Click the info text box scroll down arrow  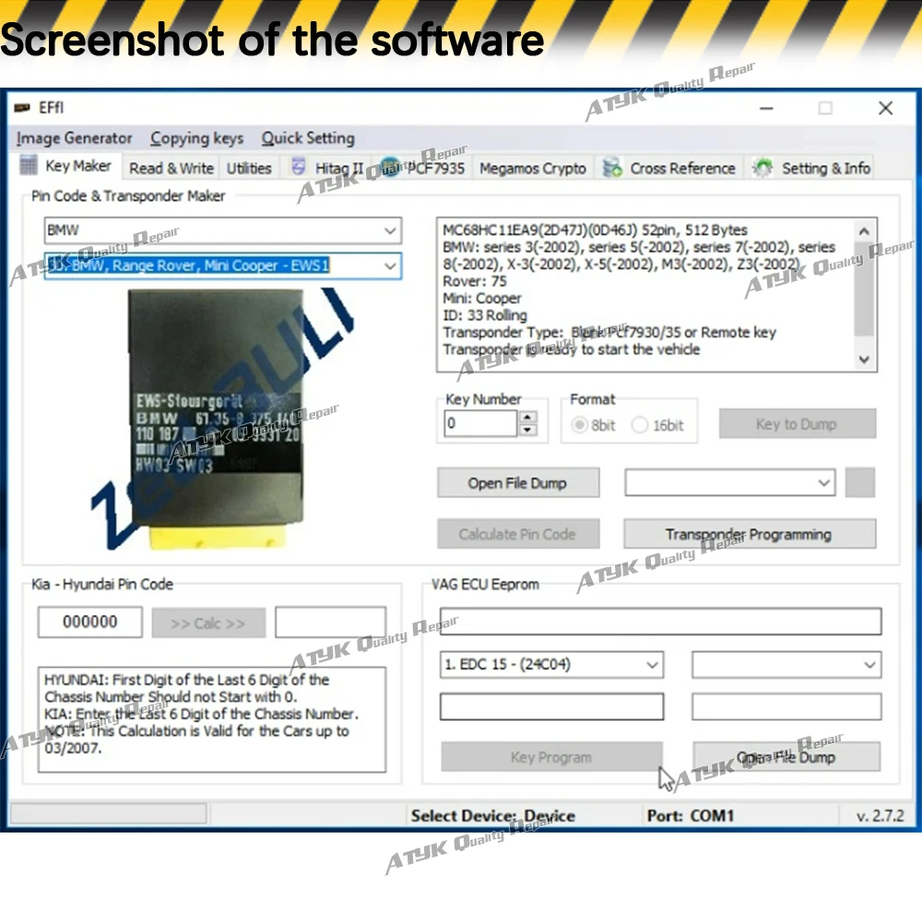(x=864, y=360)
